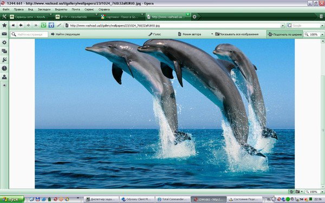Open the 'Сервис' menu
The width and height of the screenshot is (325, 203).
(89, 9)
